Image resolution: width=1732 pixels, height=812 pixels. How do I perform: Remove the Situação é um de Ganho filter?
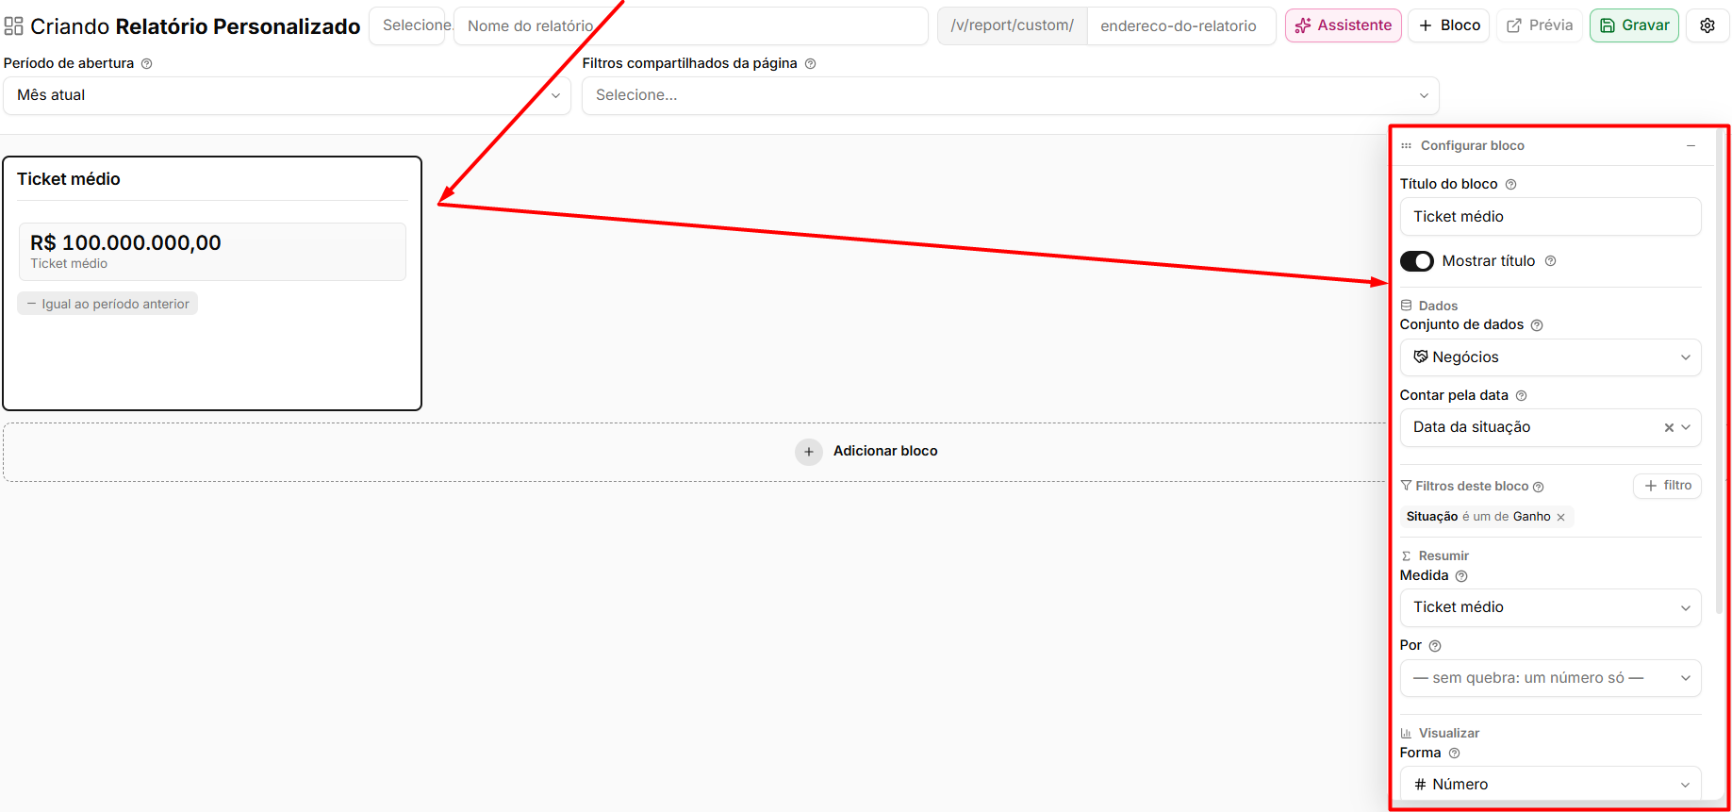1560,517
